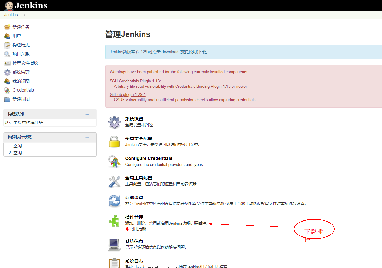Open 系统设置 title link

click(x=134, y=119)
